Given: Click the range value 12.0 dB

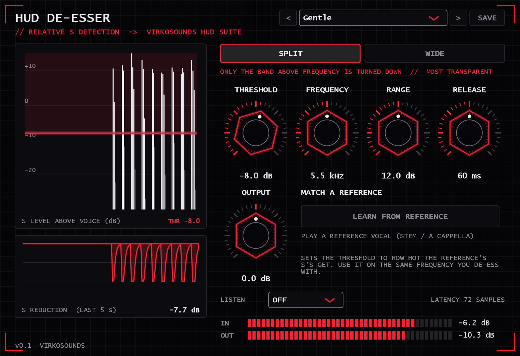Looking at the screenshot, I should coord(398,176).
